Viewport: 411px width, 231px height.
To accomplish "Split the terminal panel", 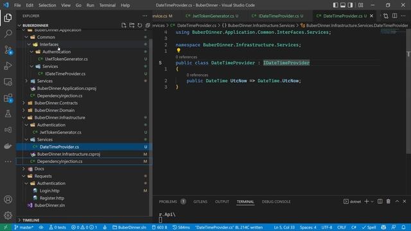I will (380, 201).
